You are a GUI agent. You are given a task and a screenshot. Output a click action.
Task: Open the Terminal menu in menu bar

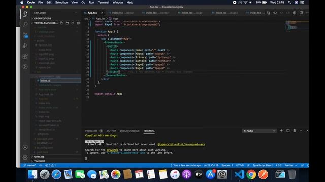click(x=104, y=2)
